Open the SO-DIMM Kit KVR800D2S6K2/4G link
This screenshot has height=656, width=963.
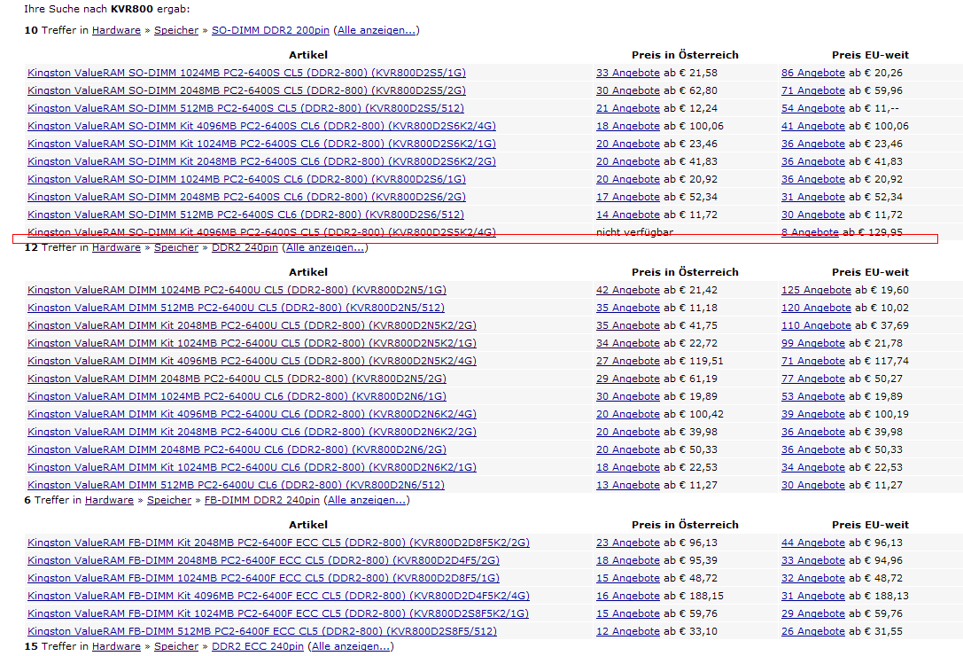[x=261, y=126]
